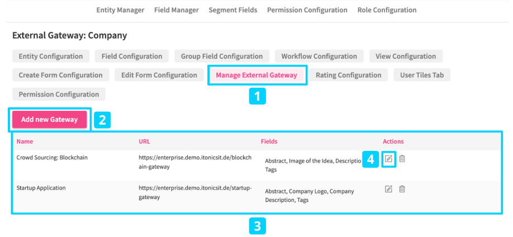Delete the Crowd Sourcing: Blockchain gateway

coord(402,159)
